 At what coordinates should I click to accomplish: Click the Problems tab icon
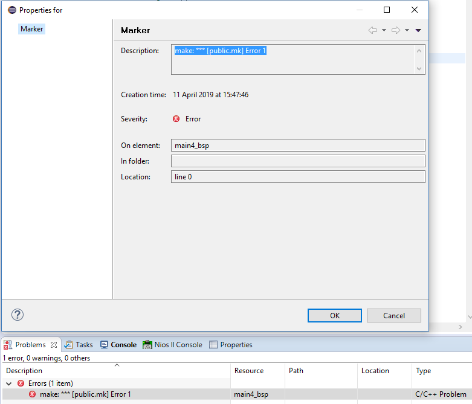(x=7, y=345)
